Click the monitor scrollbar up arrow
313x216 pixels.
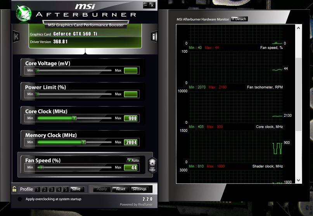[x=298, y=28]
